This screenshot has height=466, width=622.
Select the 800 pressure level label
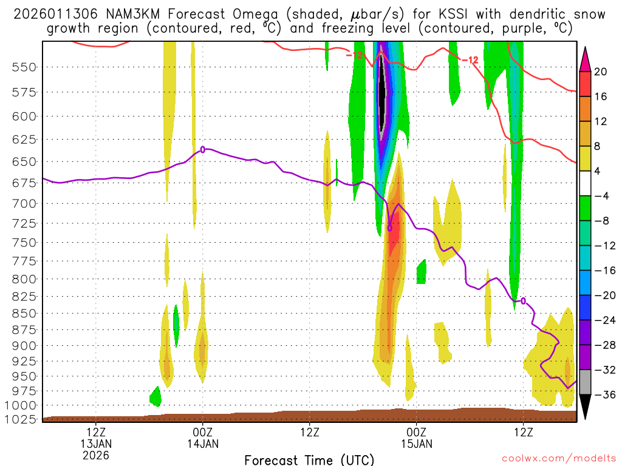[24, 279]
